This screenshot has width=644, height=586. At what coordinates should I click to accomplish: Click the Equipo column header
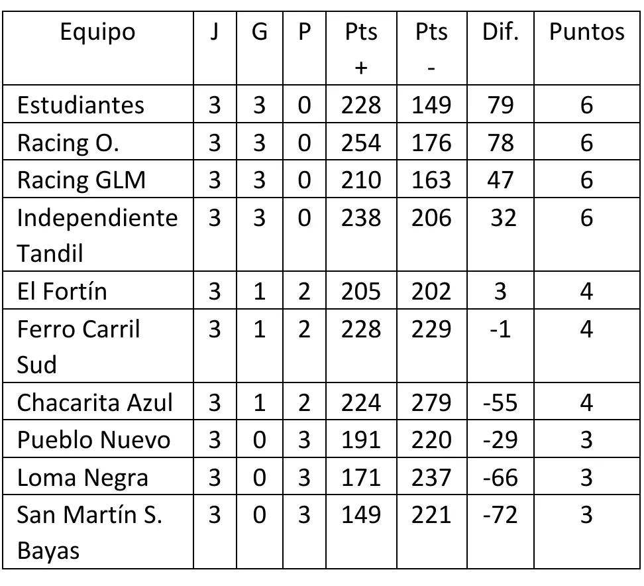click(x=97, y=31)
